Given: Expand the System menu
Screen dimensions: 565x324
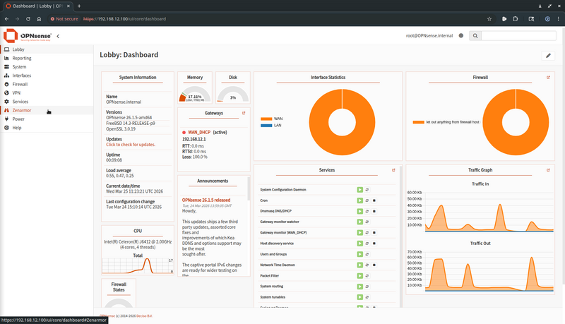Looking at the screenshot, I should coord(47,66).
